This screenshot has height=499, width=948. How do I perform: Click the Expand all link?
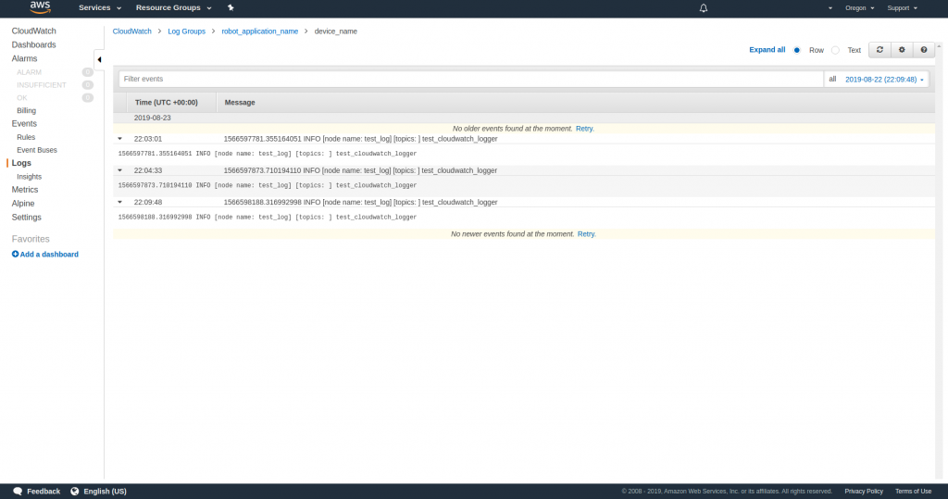(767, 50)
